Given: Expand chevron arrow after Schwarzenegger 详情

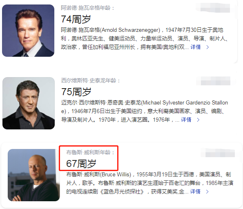Looking at the screenshot, I should click(207, 47).
